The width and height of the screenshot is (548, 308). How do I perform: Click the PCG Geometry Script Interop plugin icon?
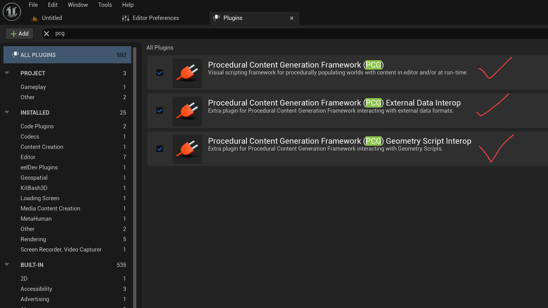pyautogui.click(x=187, y=150)
